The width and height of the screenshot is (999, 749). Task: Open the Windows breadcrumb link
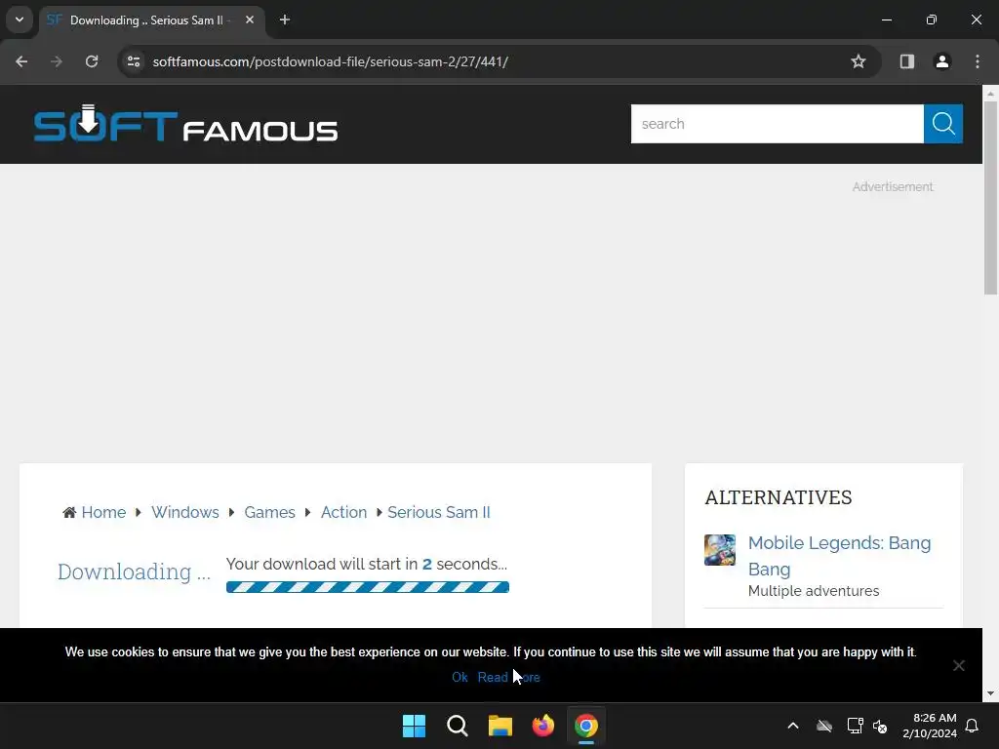click(184, 513)
